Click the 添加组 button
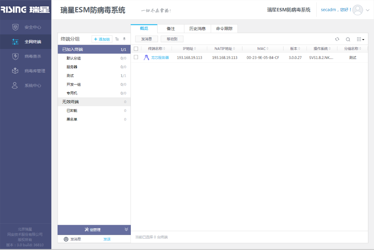Screen dimensions: 374x250 click(x=102, y=39)
